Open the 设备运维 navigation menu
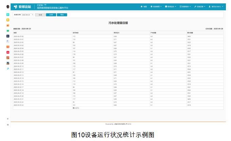Viewport: 231px width, 141px height. tap(200, 6)
